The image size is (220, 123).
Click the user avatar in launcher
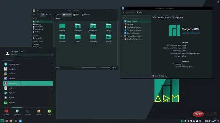7,53
